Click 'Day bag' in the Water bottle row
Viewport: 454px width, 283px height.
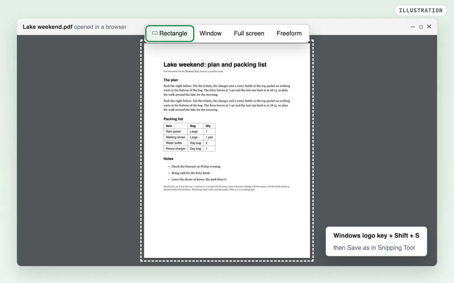tap(196, 143)
